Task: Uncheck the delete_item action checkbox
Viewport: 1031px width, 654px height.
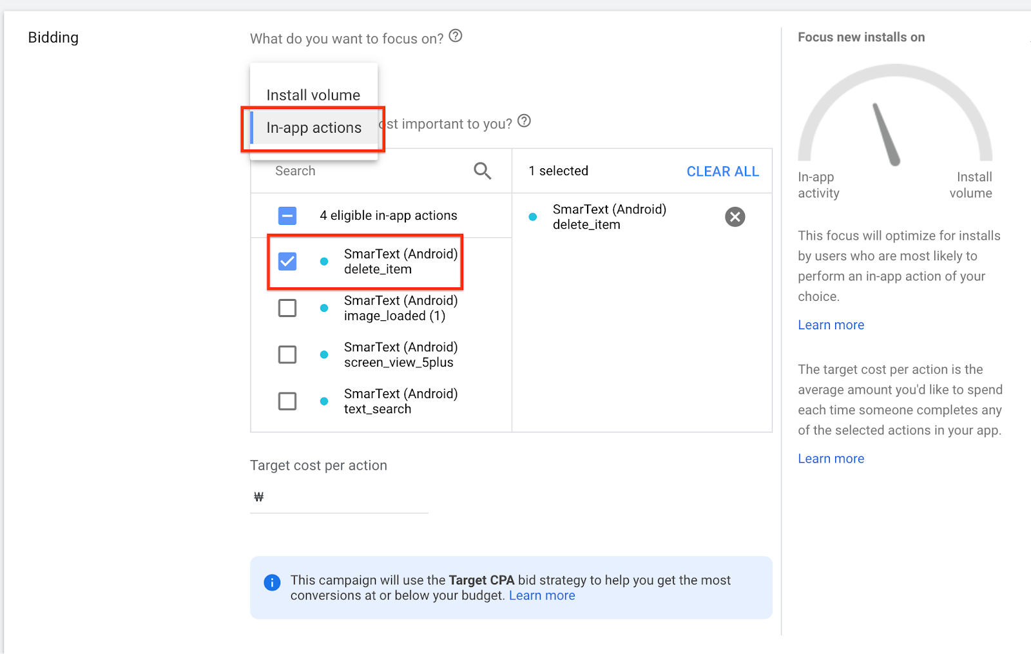Action: click(x=287, y=262)
